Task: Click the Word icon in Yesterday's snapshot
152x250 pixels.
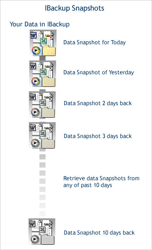Action: click(33, 66)
